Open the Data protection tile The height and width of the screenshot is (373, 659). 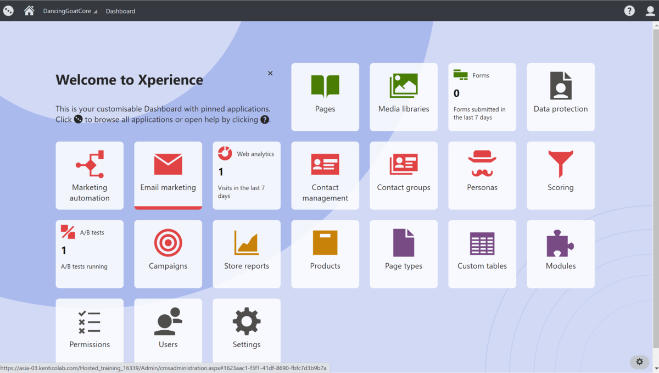click(x=561, y=97)
